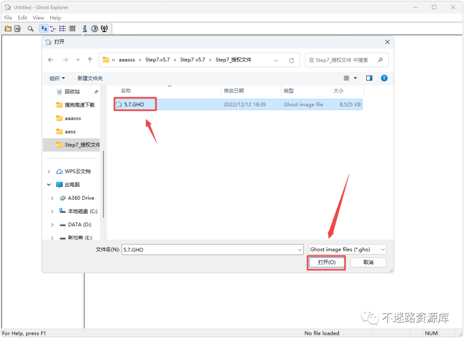Expand the address bar history dropdown
The image size is (464, 338).
(x=276, y=60)
